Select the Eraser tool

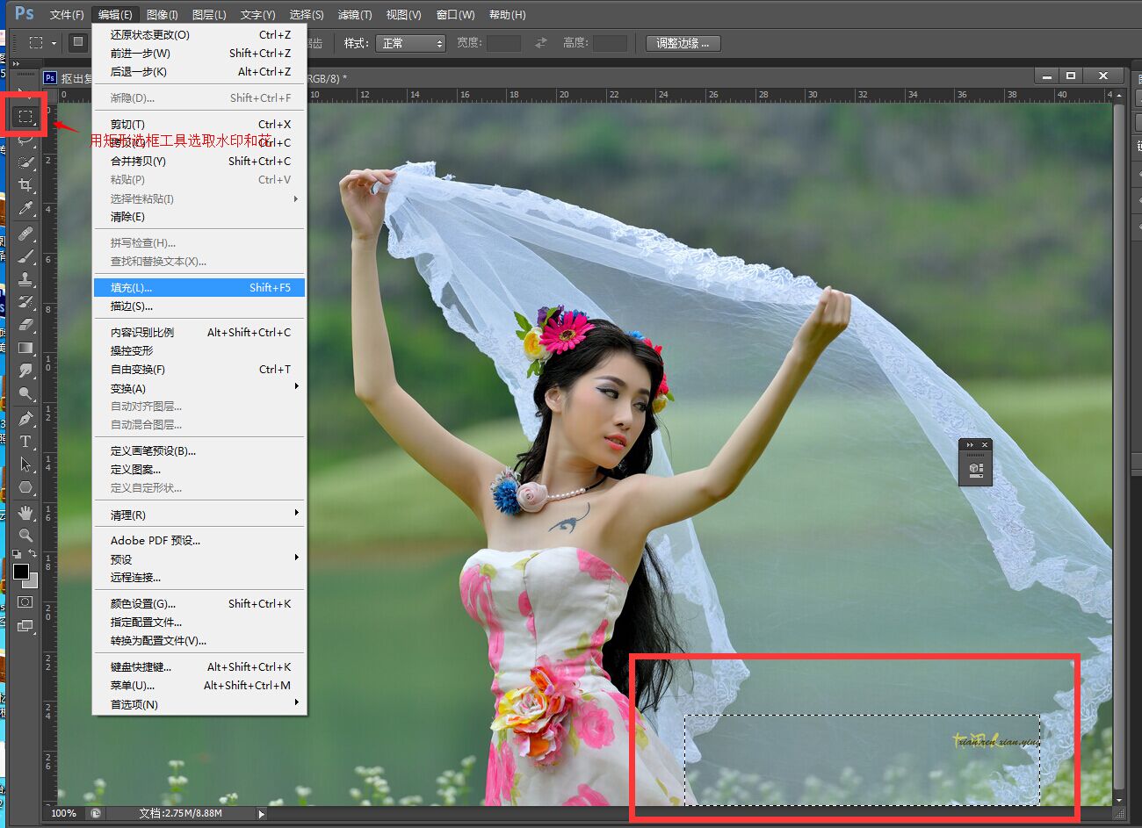[26, 325]
